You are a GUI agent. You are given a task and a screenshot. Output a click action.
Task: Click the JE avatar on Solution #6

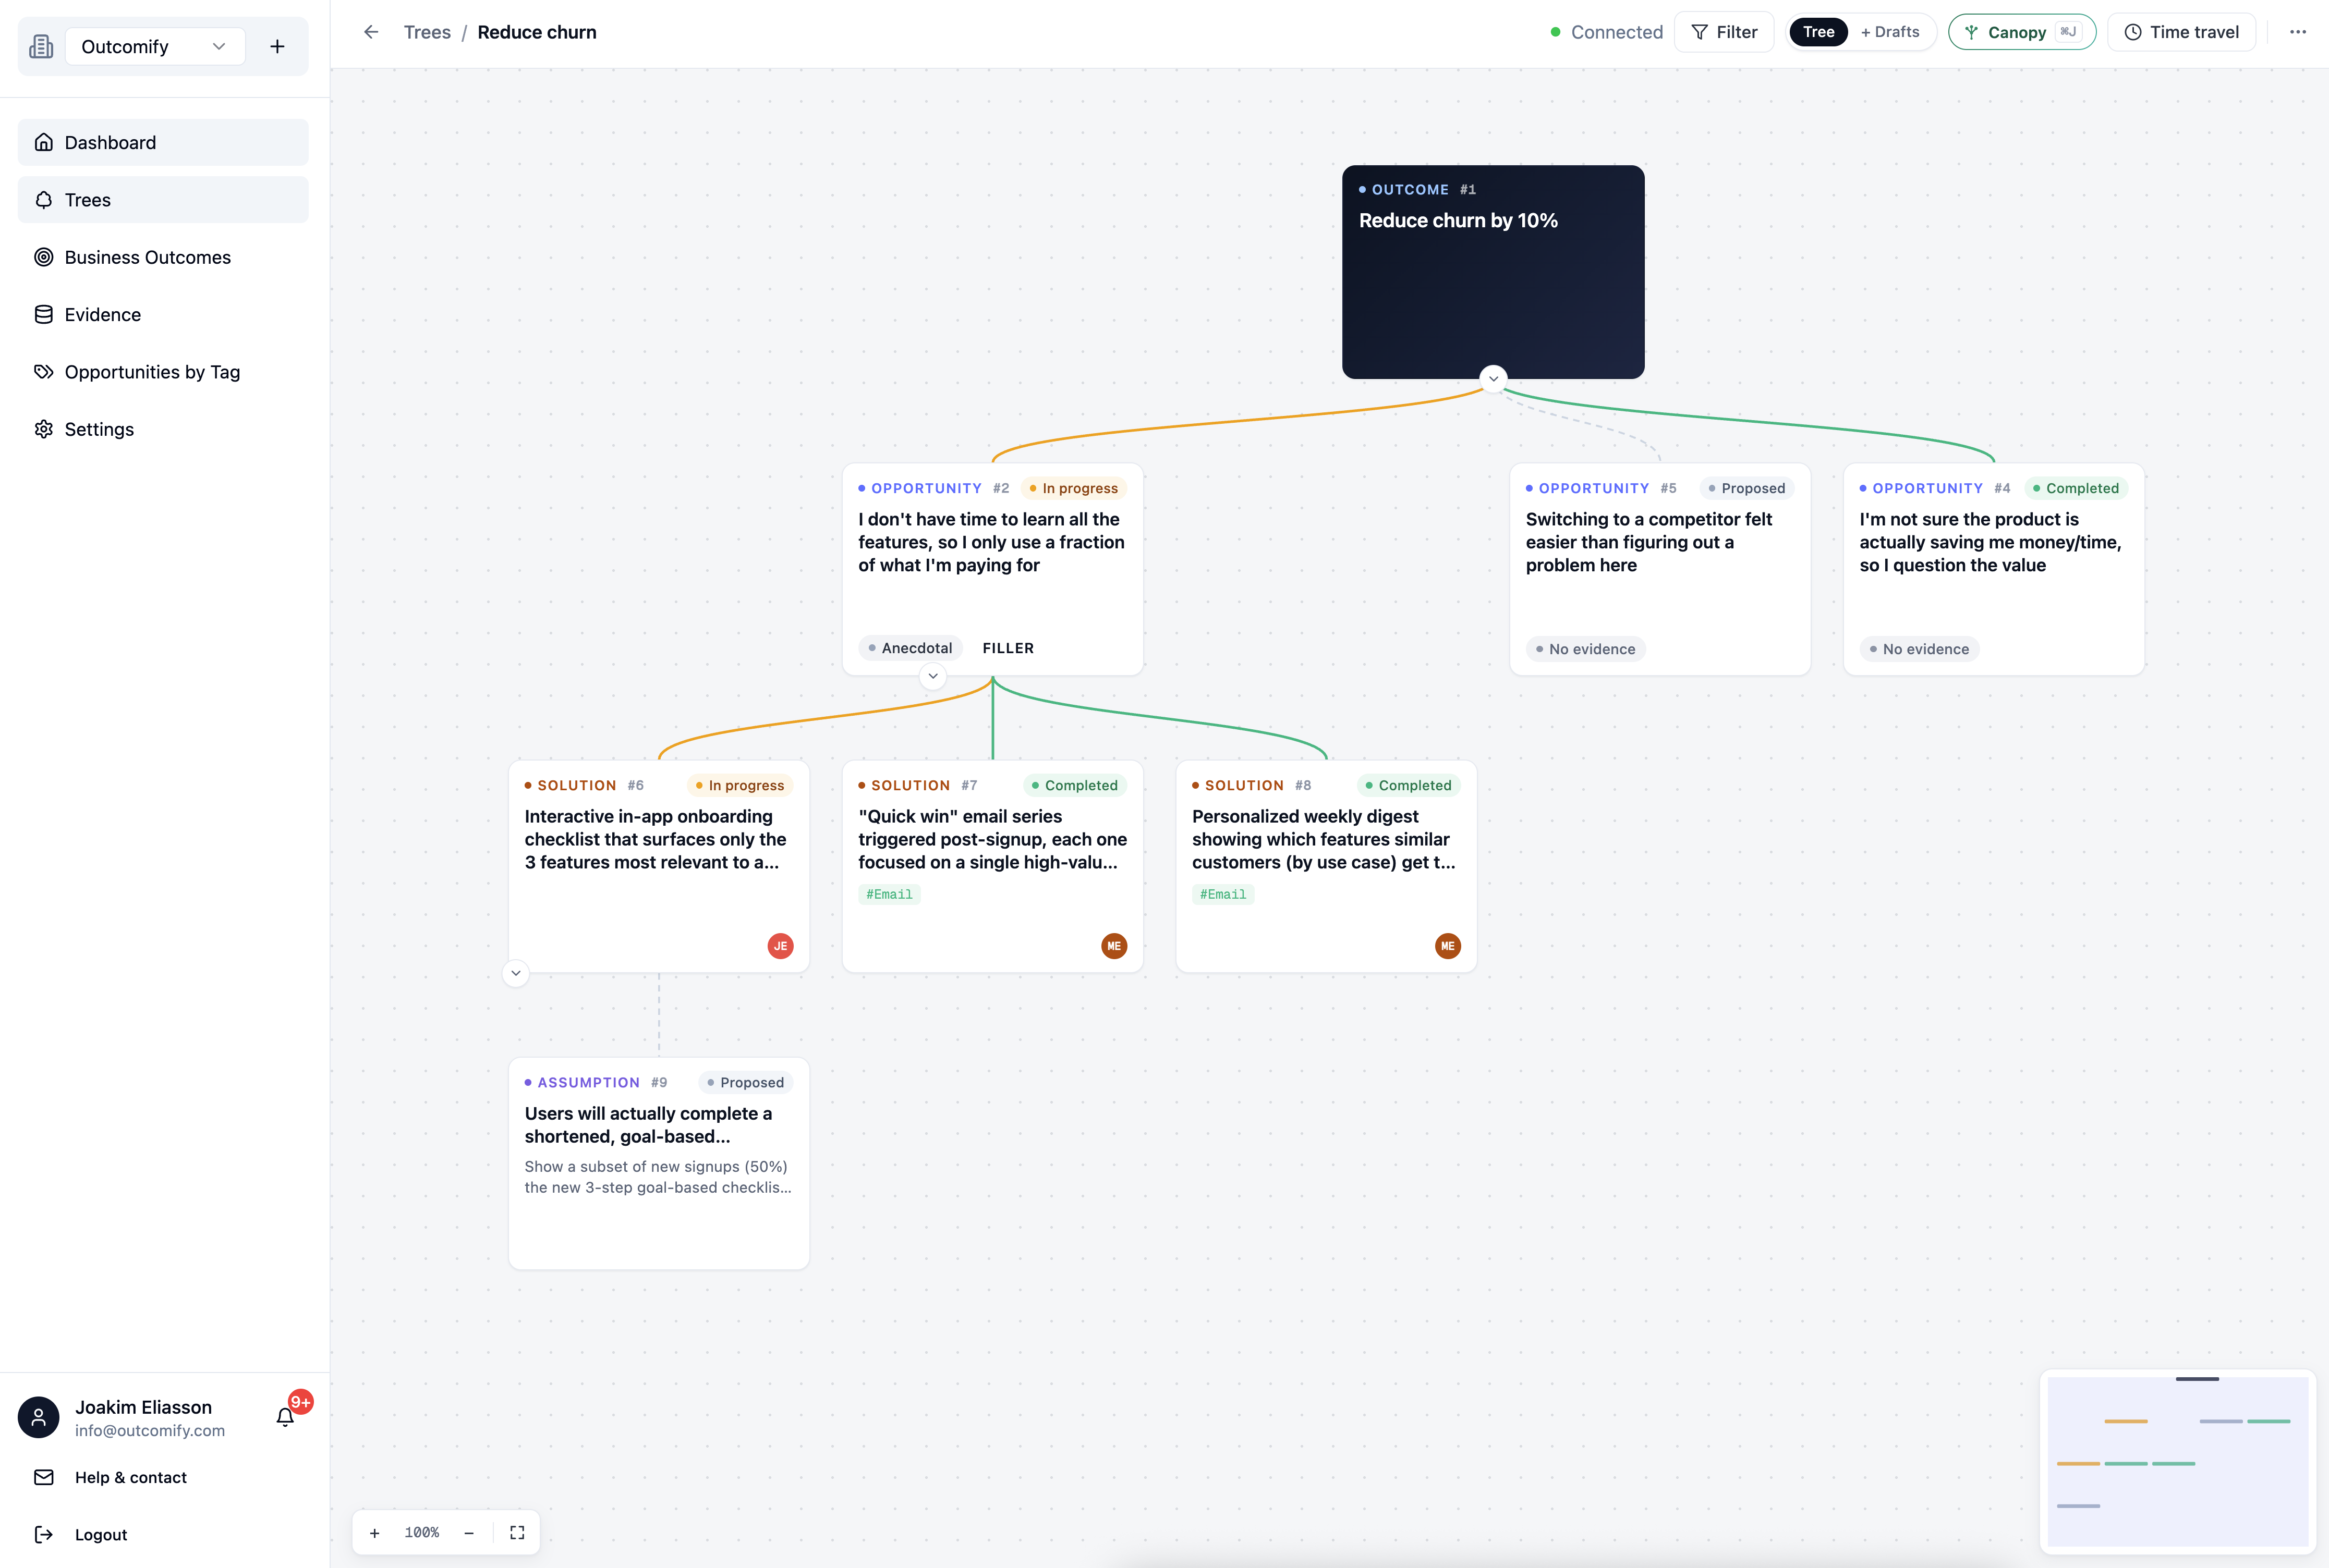780,946
